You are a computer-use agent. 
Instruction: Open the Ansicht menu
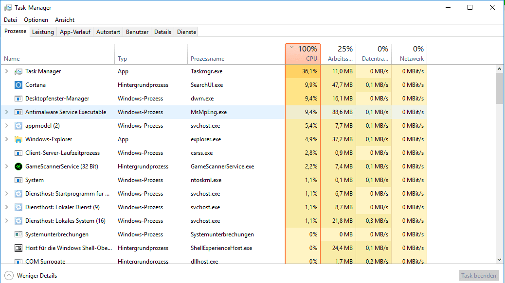pos(64,20)
